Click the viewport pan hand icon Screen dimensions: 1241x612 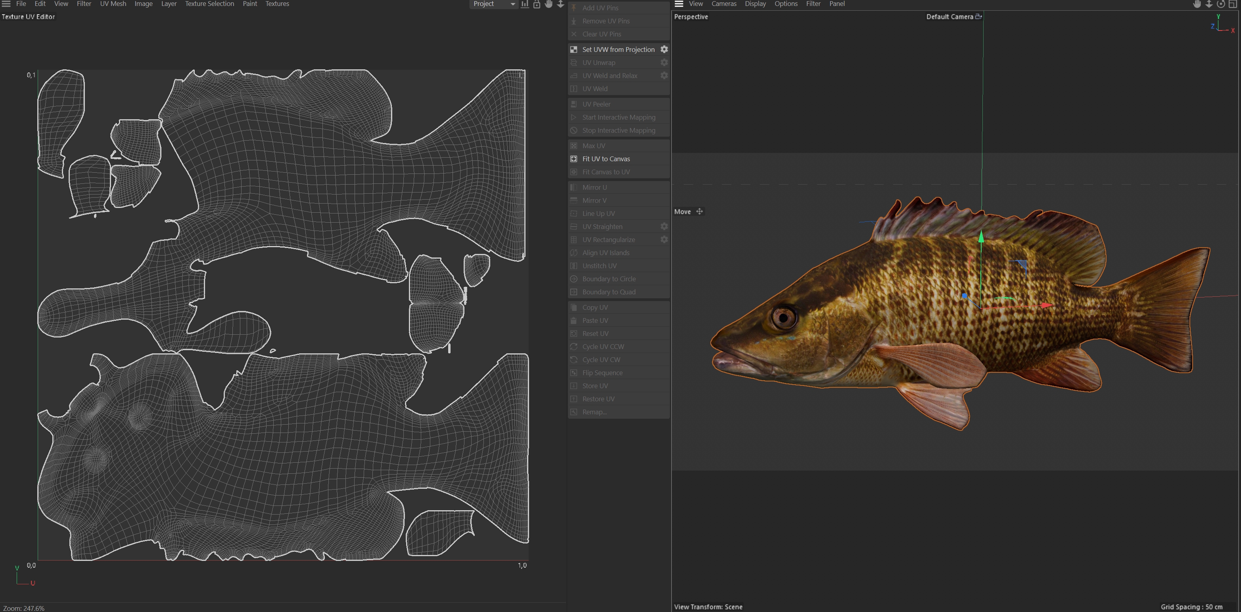click(x=1197, y=4)
